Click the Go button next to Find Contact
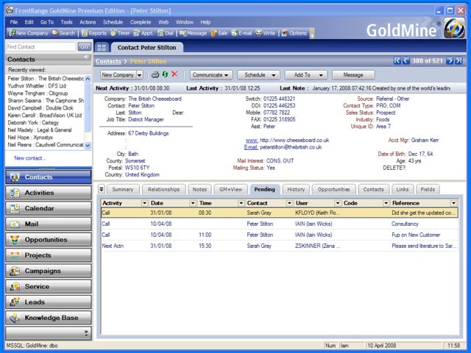Screen dimensions: 471x353 [x=84, y=47]
